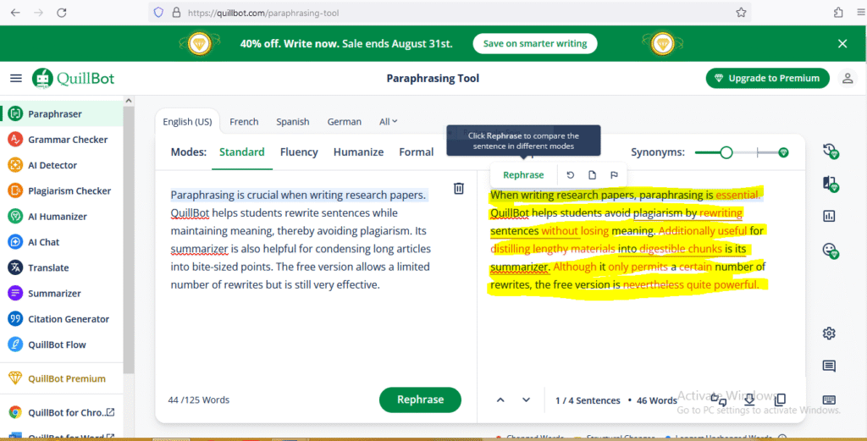Image resolution: width=867 pixels, height=441 pixels.
Task: Click the browser address bar
Action: [x=450, y=13]
